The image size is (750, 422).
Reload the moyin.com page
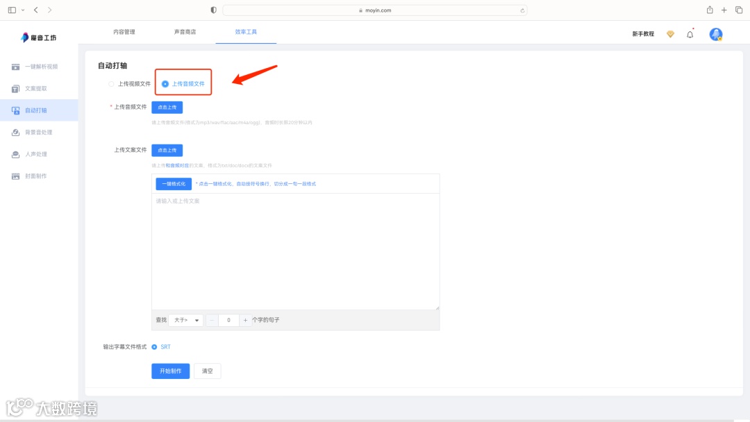(x=522, y=10)
